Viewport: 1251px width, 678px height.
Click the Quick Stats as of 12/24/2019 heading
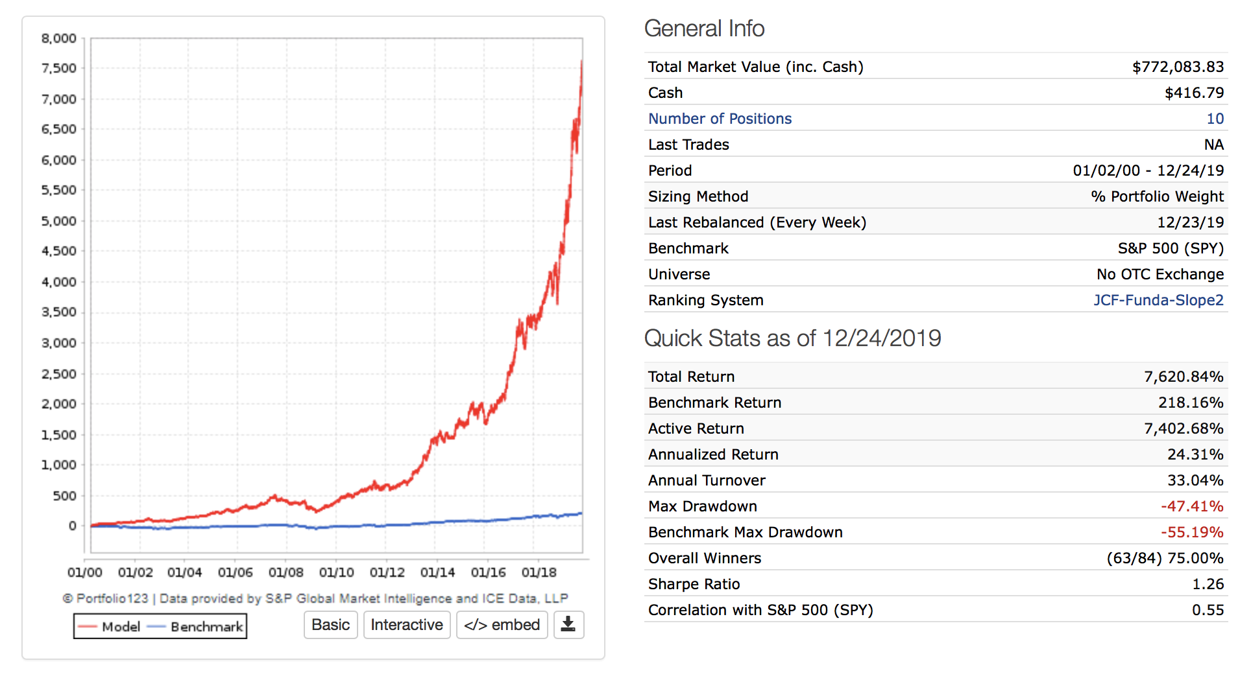point(792,338)
